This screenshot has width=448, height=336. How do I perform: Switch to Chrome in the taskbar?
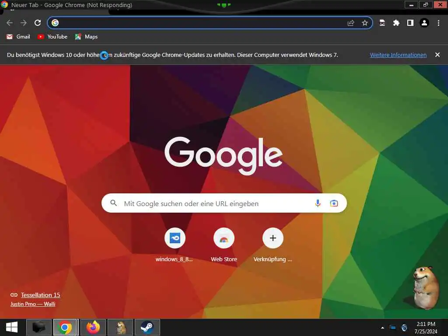point(65,327)
